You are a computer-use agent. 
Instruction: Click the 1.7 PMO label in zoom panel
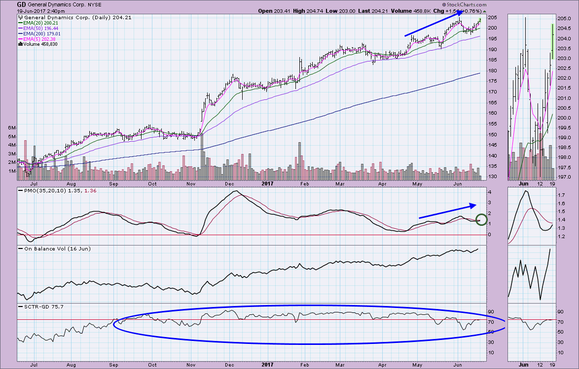(x=561, y=194)
